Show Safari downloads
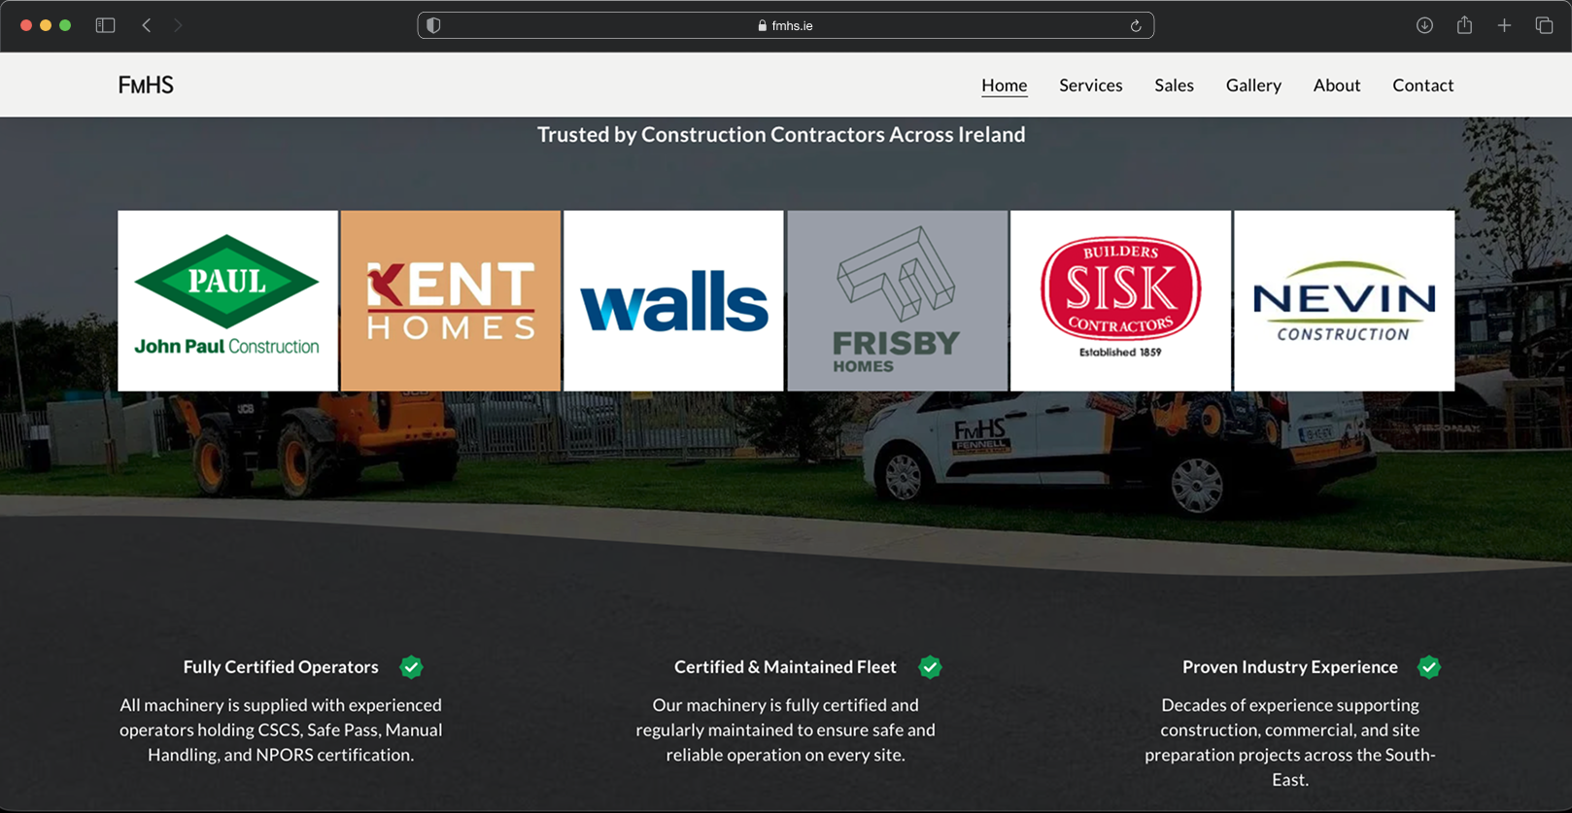 [1424, 25]
